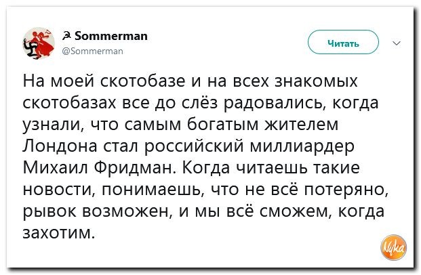Click the word Лондона in the tweet text
The width and height of the screenshot is (421, 275).
[x=60, y=146]
